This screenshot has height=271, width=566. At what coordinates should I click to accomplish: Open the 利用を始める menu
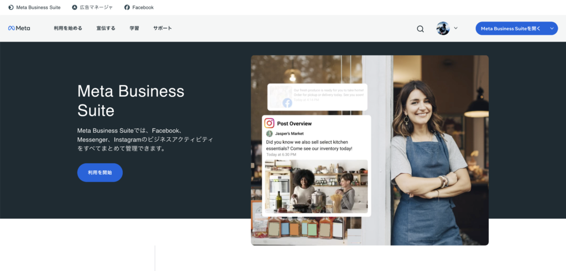68,28
